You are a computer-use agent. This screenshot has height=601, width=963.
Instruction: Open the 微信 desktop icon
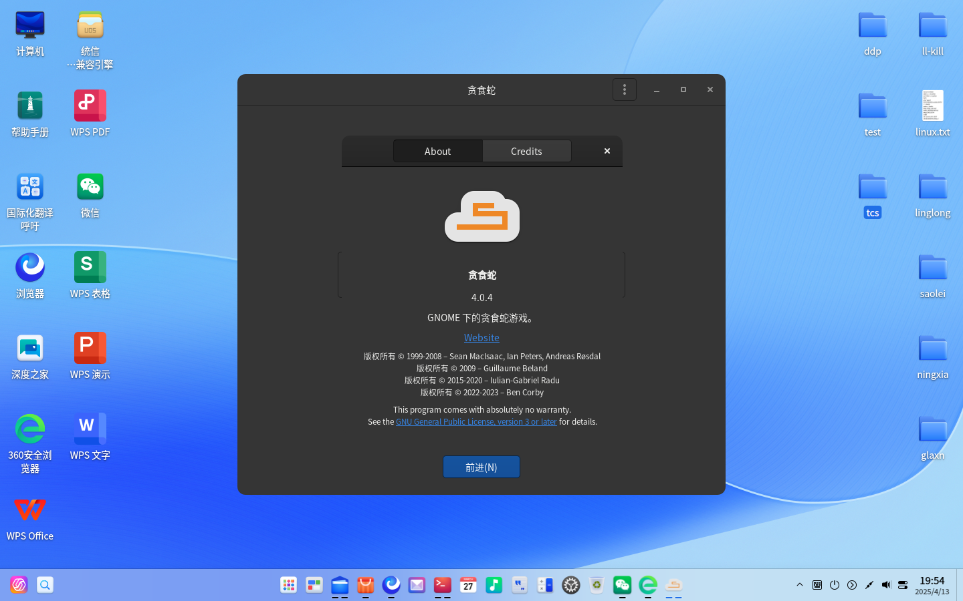click(90, 195)
